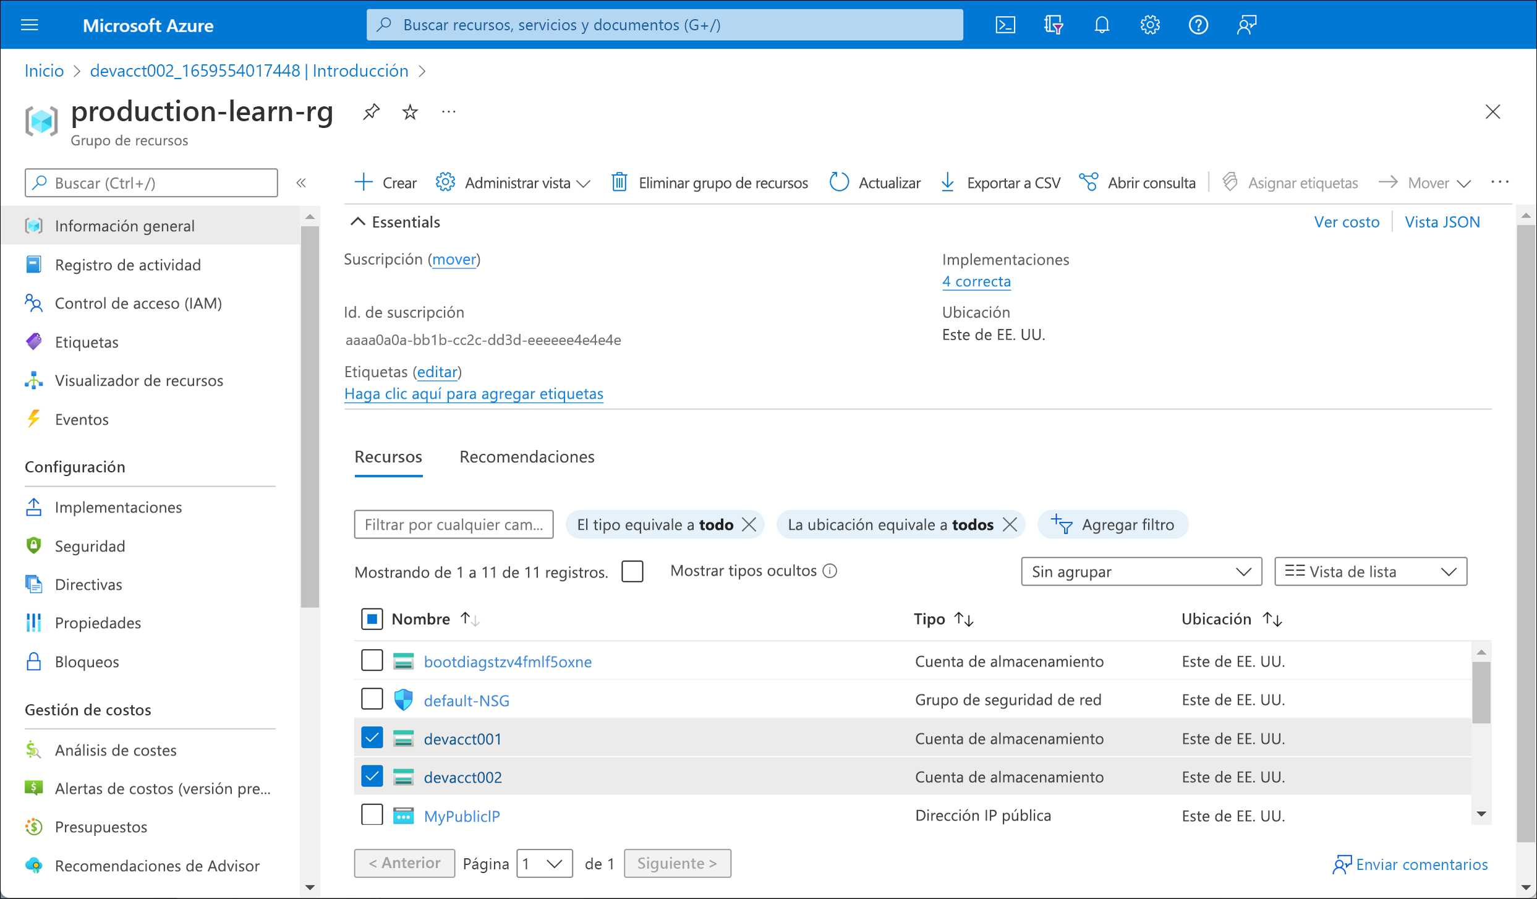Mark production-learn-rg as favorite star
Image resolution: width=1537 pixels, height=899 pixels.
(x=410, y=112)
